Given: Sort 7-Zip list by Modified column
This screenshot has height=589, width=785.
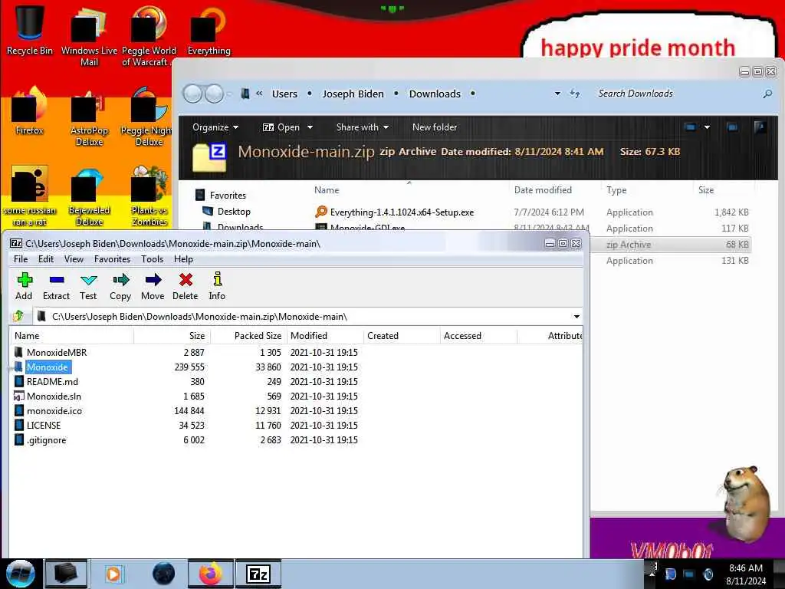Looking at the screenshot, I should pyautogui.click(x=325, y=336).
